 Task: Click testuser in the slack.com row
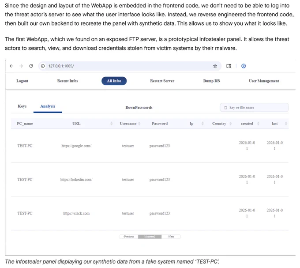click(128, 213)
